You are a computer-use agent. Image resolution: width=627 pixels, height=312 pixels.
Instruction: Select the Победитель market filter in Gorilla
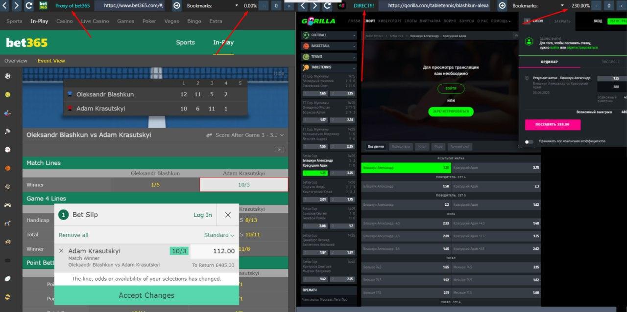click(401, 147)
